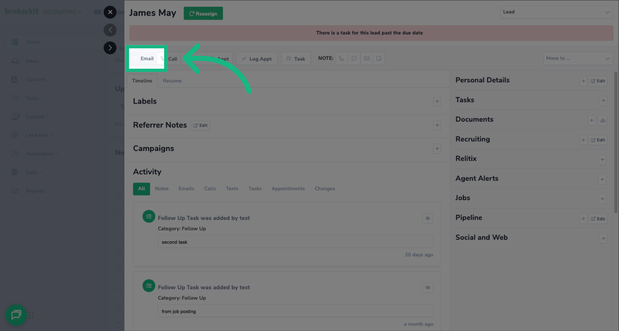Click the phone note icon next to NOTE
619x331 pixels.
pos(341,58)
